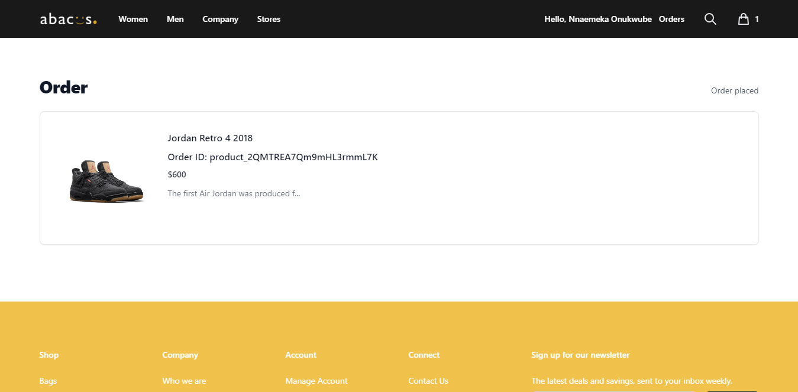Click the Orders link in header

pos(671,19)
